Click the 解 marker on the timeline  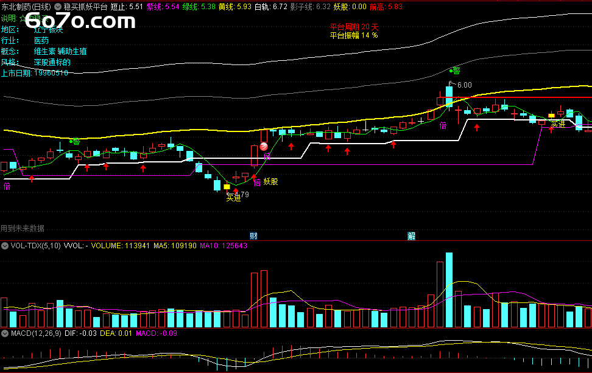(x=412, y=236)
